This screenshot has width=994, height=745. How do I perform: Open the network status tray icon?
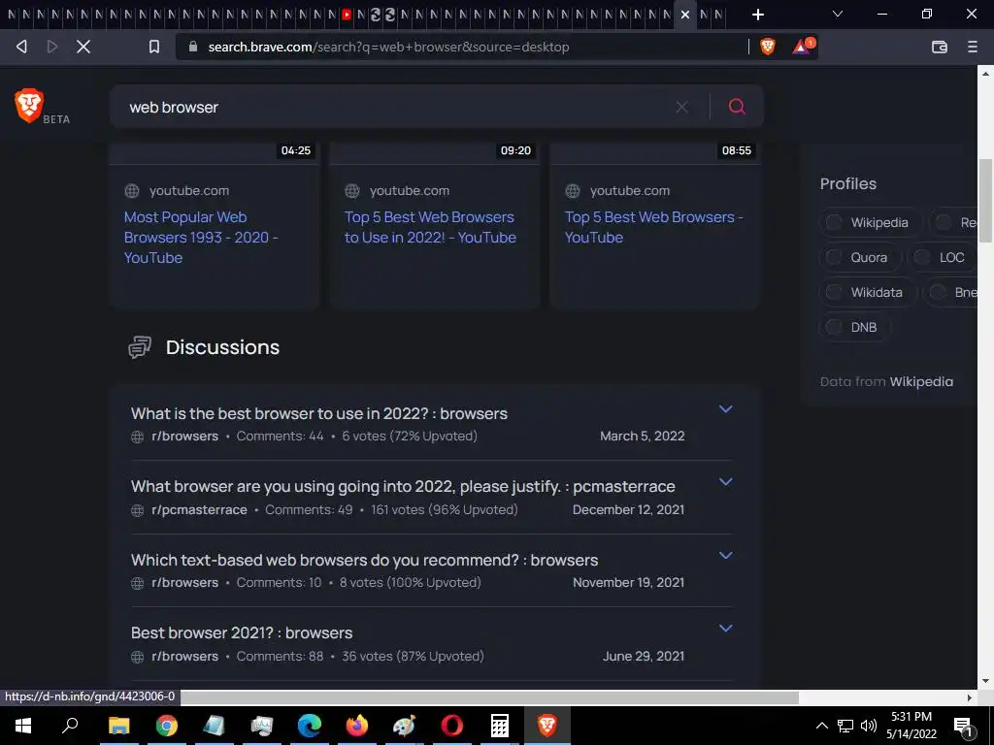pos(845,726)
